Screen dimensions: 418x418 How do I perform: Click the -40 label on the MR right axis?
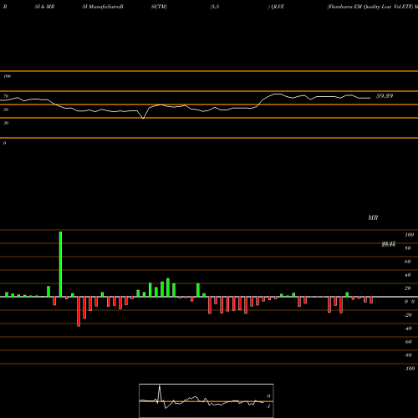[408, 329]
